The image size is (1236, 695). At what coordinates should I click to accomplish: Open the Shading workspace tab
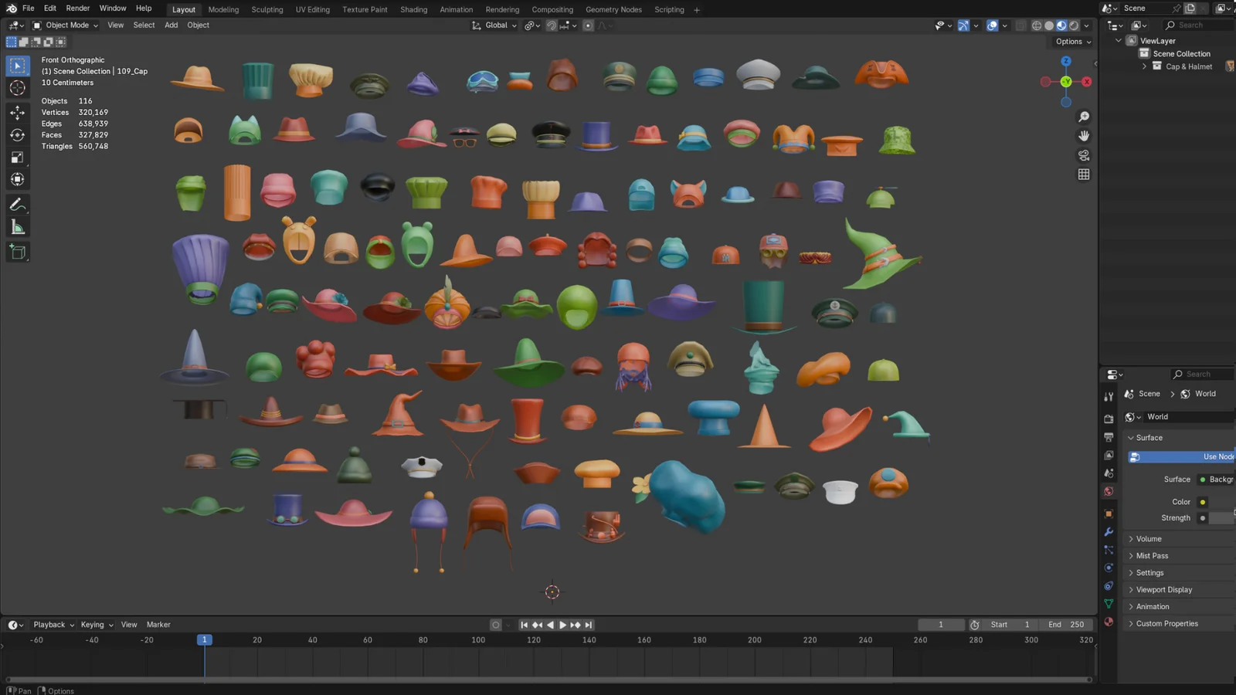413,9
